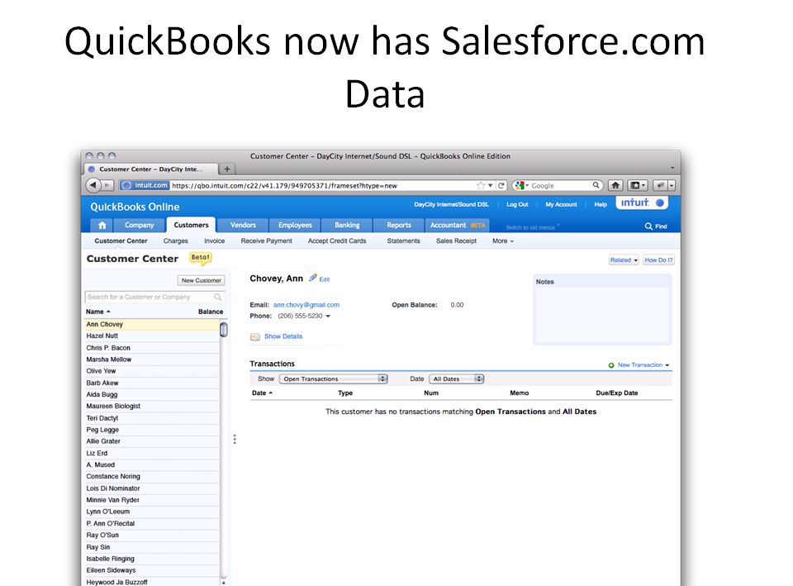Click the Google search engine icon
Image resolution: width=793 pixels, height=586 pixels.
pyautogui.click(x=520, y=186)
